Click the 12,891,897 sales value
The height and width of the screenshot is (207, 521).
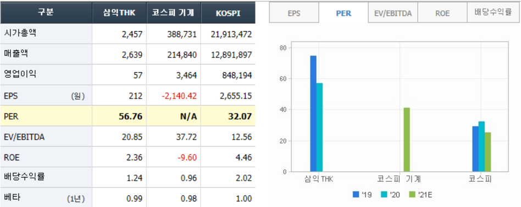tap(231, 55)
